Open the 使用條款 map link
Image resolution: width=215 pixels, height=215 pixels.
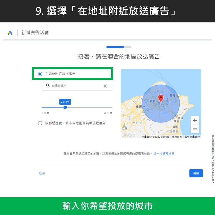177,137
